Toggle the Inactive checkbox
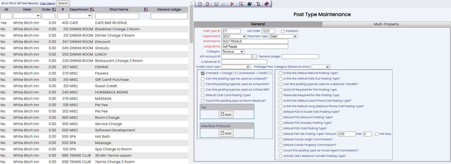This screenshot has width=451, height=164. (283, 31)
